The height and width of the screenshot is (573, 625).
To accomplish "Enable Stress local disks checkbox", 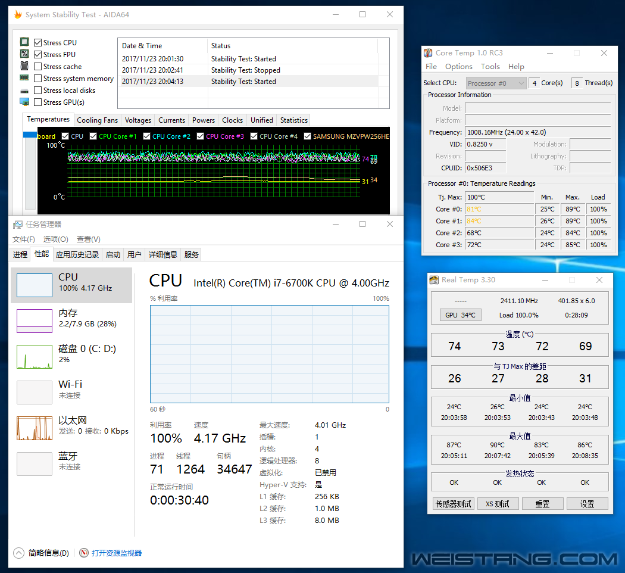I will point(38,90).
